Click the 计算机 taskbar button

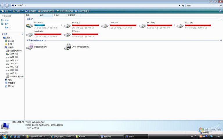[136, 137]
